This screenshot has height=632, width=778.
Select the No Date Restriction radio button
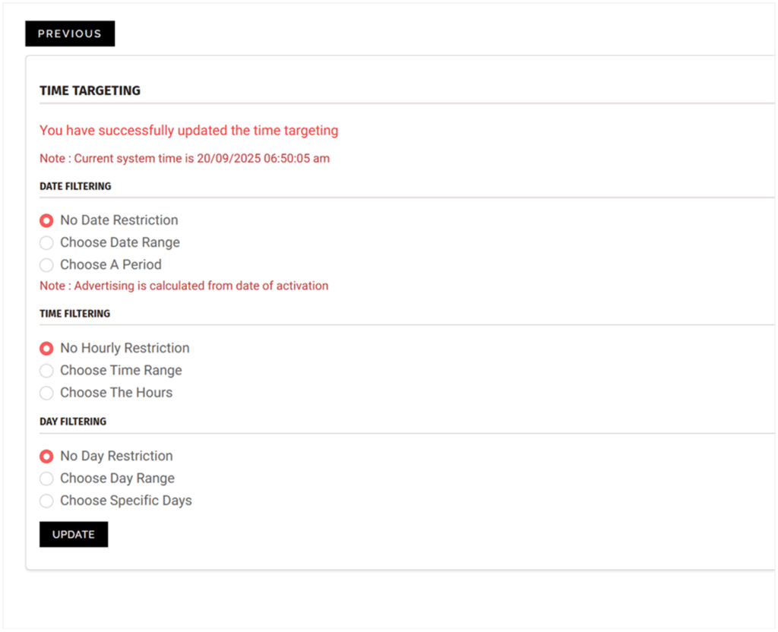point(46,220)
